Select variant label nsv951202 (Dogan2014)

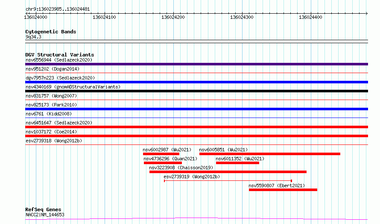coord(53,69)
